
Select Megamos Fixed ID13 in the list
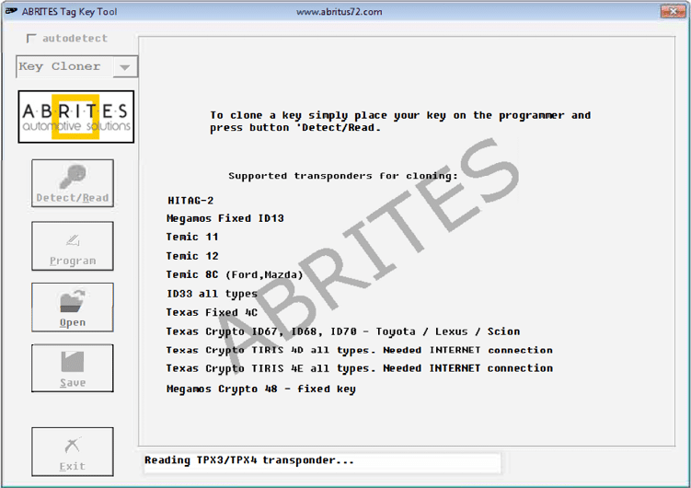coord(225,218)
